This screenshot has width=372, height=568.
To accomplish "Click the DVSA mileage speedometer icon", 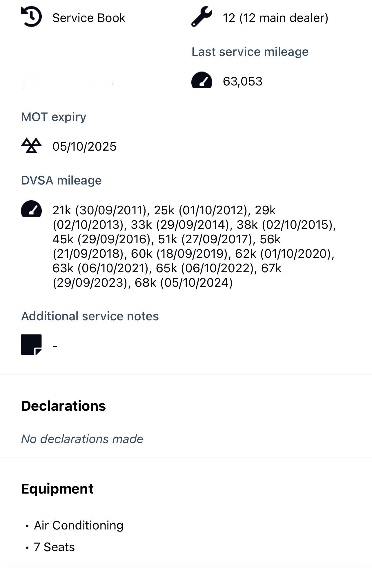I will (x=31, y=209).
